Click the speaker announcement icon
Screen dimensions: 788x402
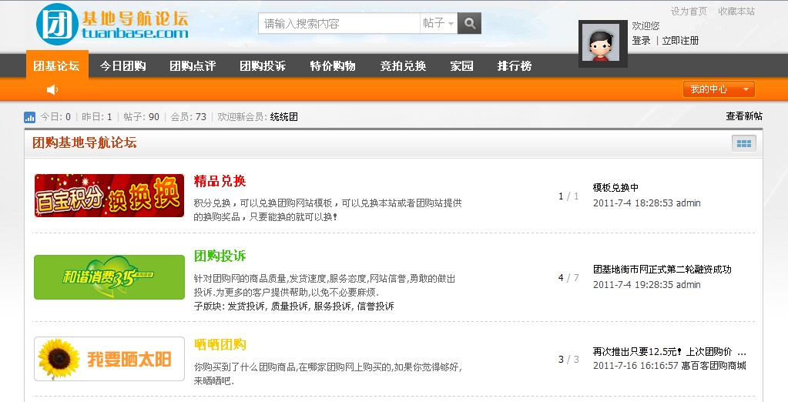pyautogui.click(x=52, y=89)
